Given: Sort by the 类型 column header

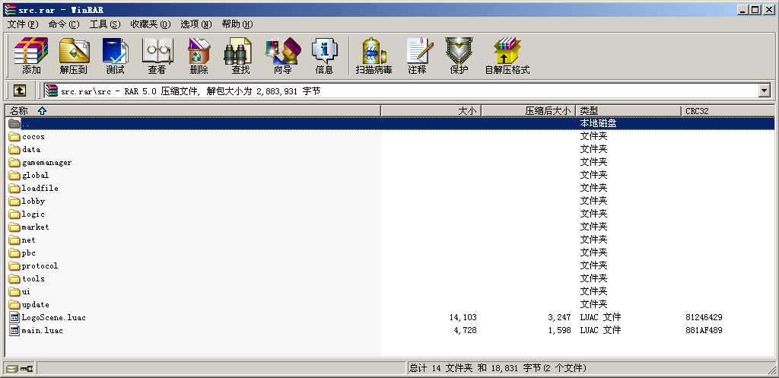Looking at the screenshot, I should [x=628, y=111].
